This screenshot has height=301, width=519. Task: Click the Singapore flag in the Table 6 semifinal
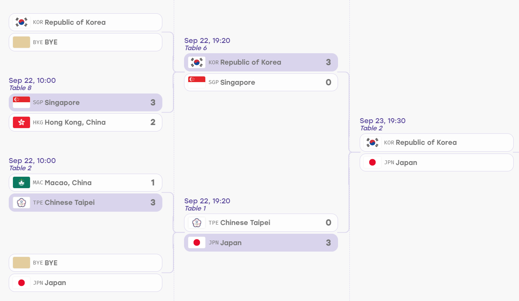click(197, 82)
